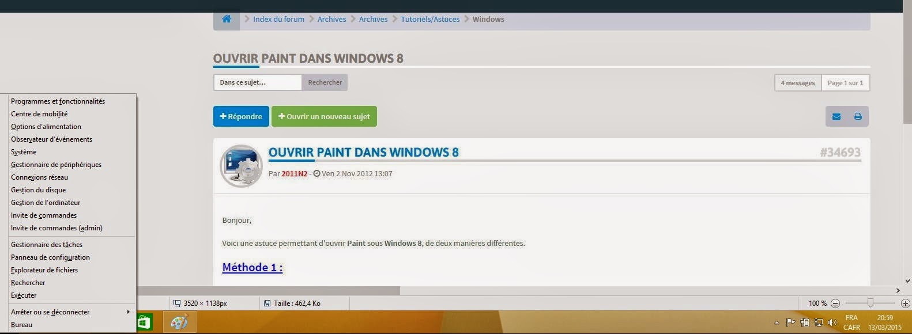
Task: Click the FRA CAFR language indicator
Action: click(x=851, y=322)
